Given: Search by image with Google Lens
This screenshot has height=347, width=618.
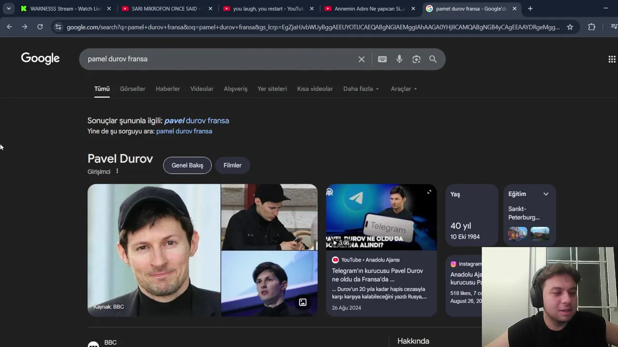Looking at the screenshot, I should [416, 59].
